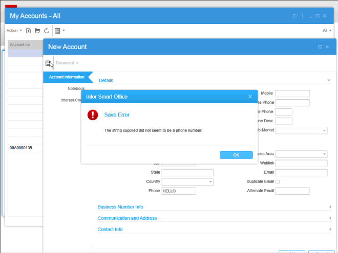Click the new record icon in My Accounts toolbar

(28, 31)
